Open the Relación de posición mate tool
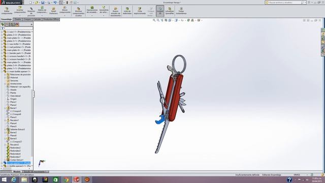 (31, 12)
